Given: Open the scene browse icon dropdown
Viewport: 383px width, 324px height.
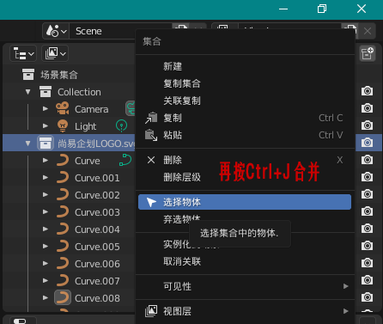Looking at the screenshot, I should [56, 31].
